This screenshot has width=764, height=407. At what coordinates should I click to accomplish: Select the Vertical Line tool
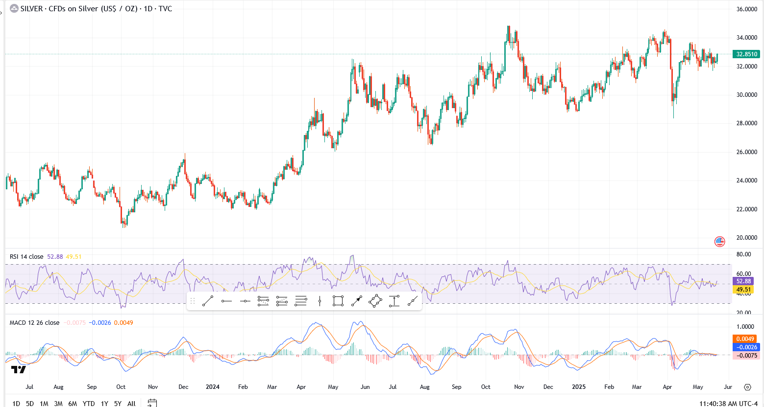[320, 301]
